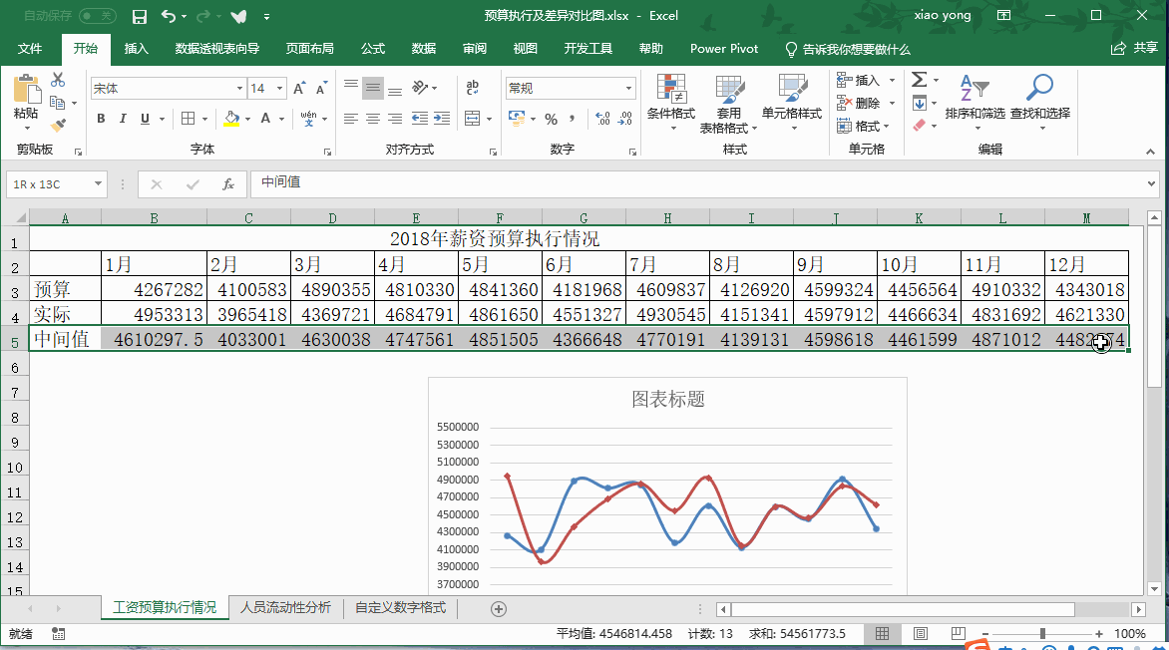Click the formula bar showing 中间值
This screenshot has height=650, width=1169.
pyautogui.click(x=697, y=182)
